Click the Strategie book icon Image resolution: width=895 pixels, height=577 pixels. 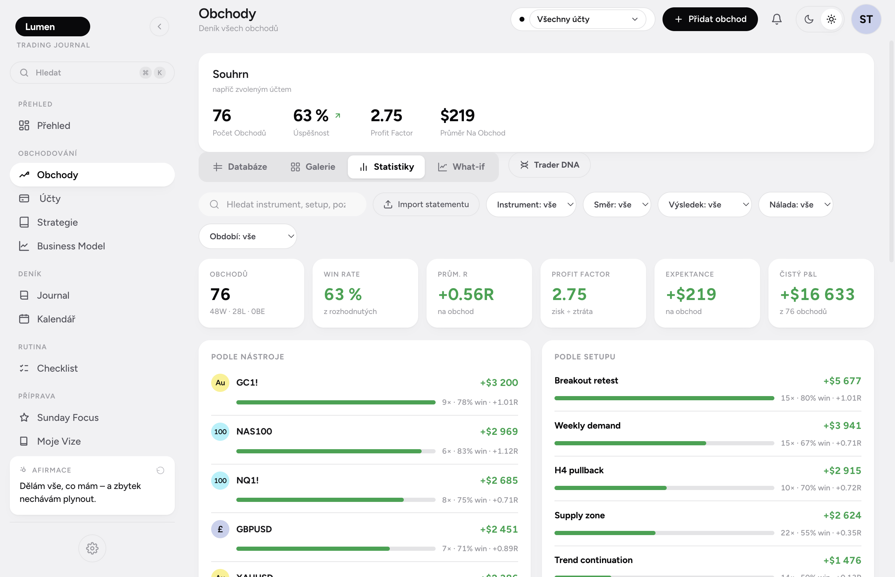(24, 222)
